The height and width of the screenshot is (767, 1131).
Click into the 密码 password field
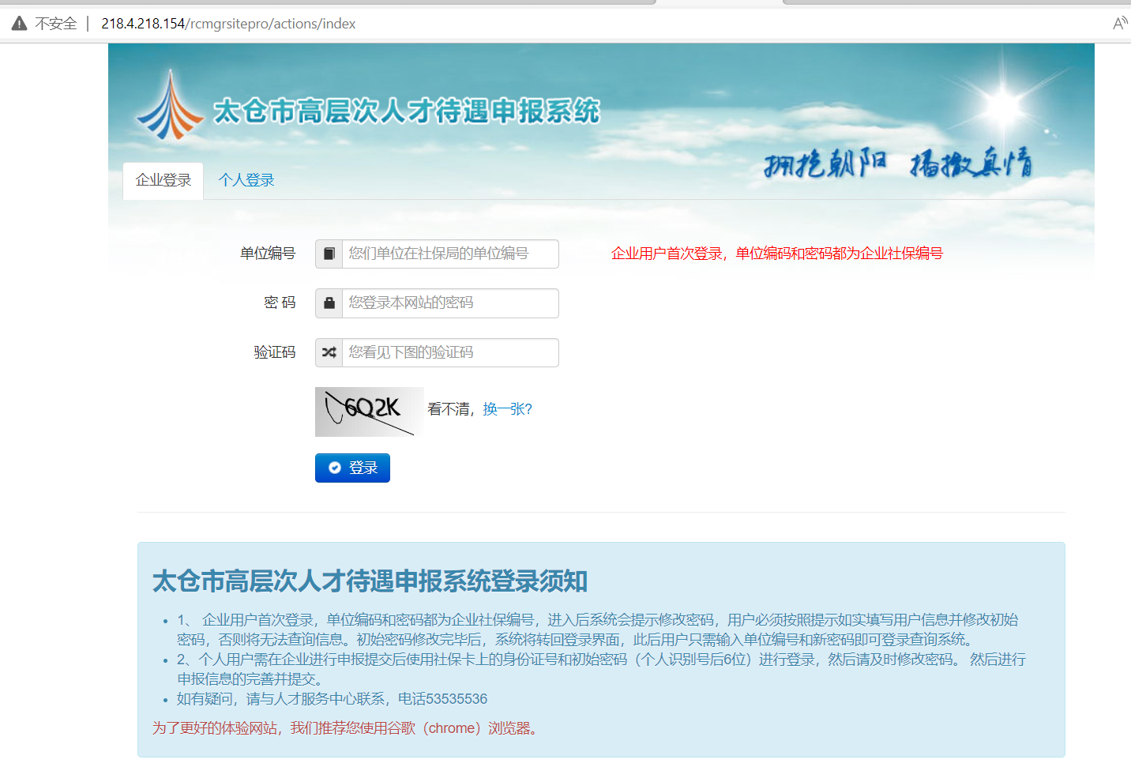(x=449, y=303)
